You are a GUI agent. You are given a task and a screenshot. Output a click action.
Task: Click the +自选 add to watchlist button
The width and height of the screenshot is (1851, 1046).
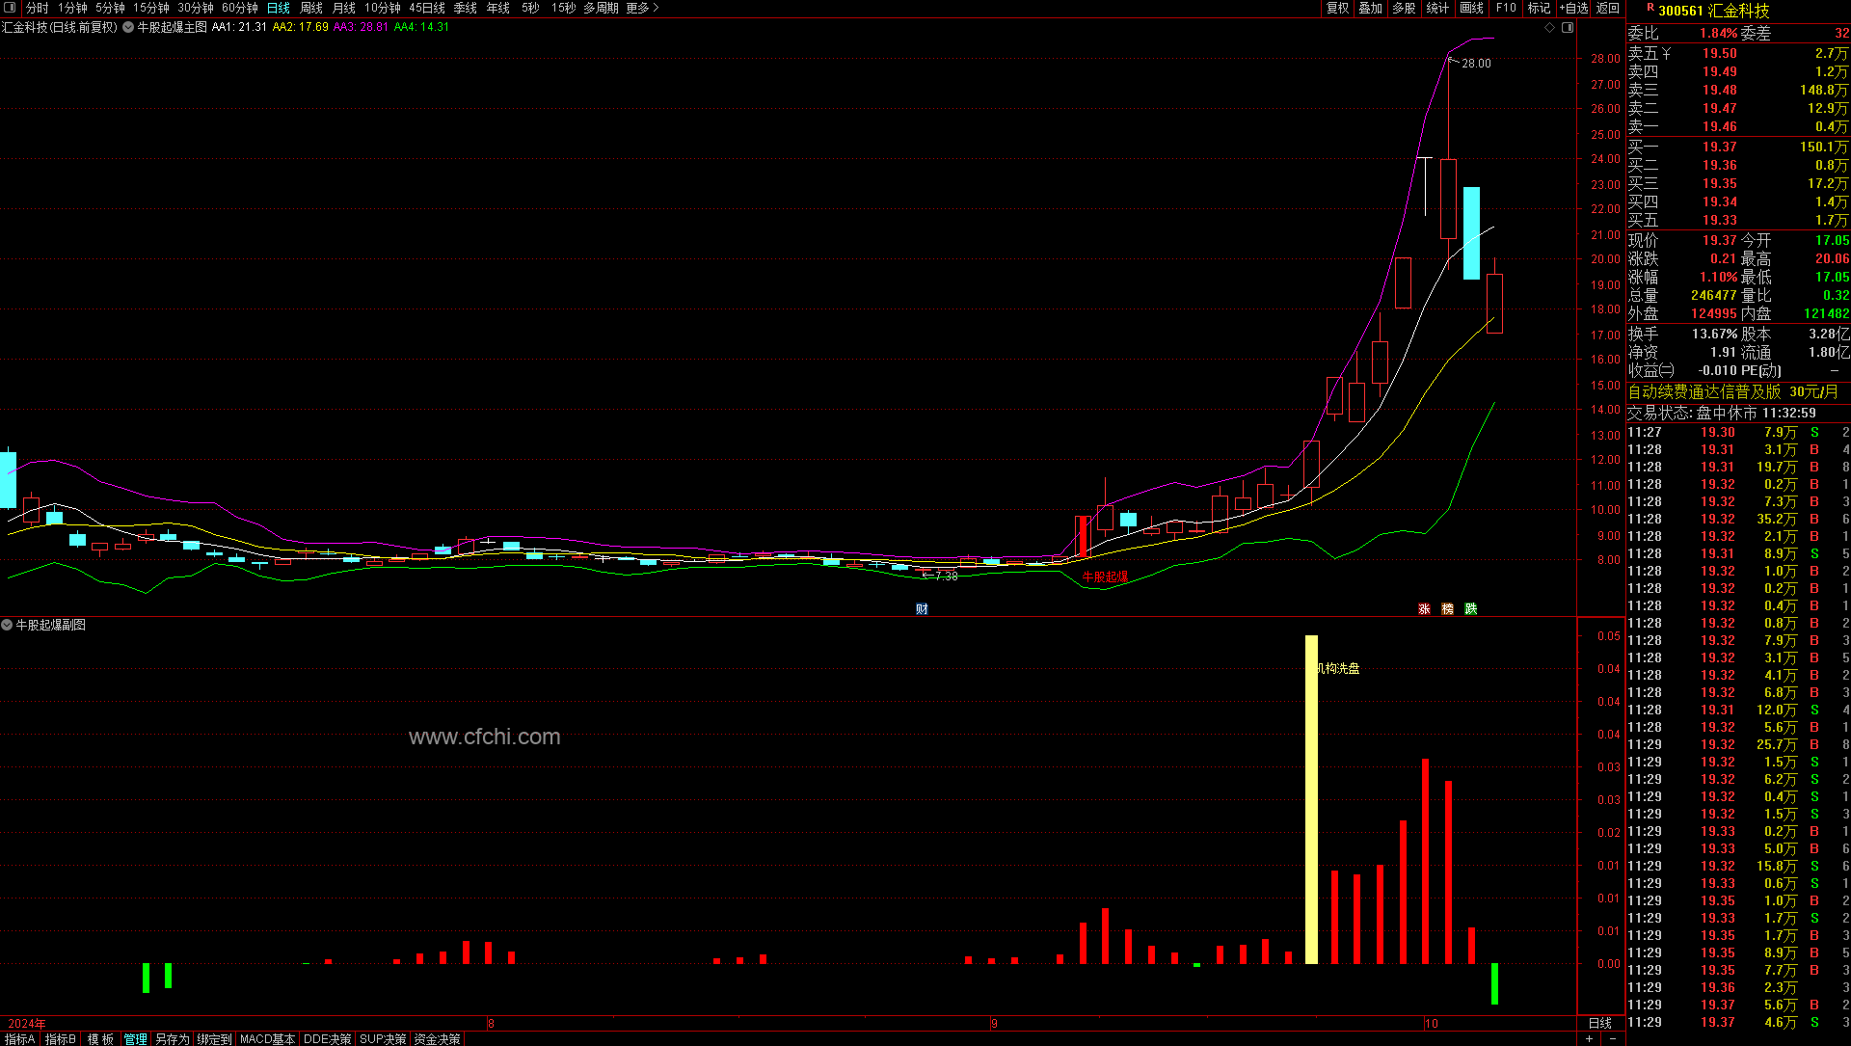point(1573,8)
